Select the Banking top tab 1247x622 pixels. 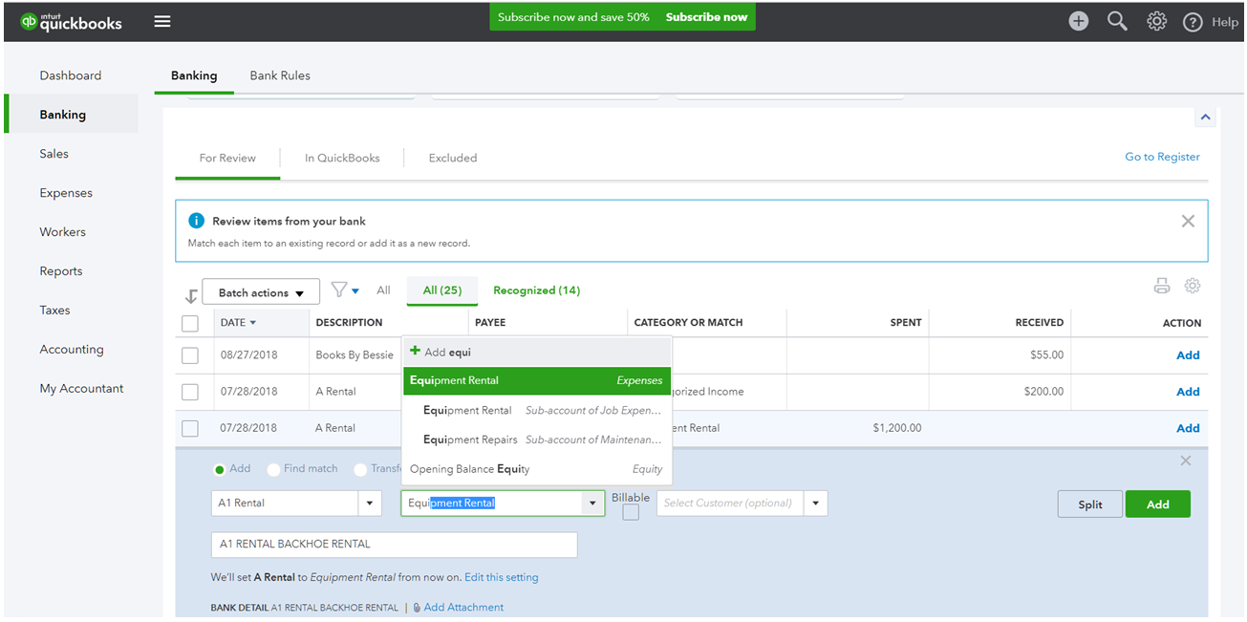point(194,75)
